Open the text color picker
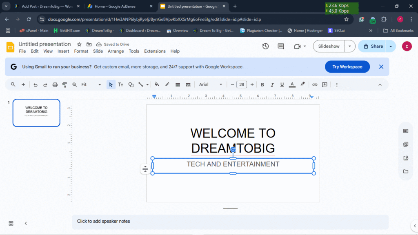 click(292, 84)
